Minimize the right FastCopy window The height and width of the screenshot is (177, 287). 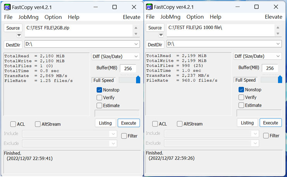click(238, 7)
